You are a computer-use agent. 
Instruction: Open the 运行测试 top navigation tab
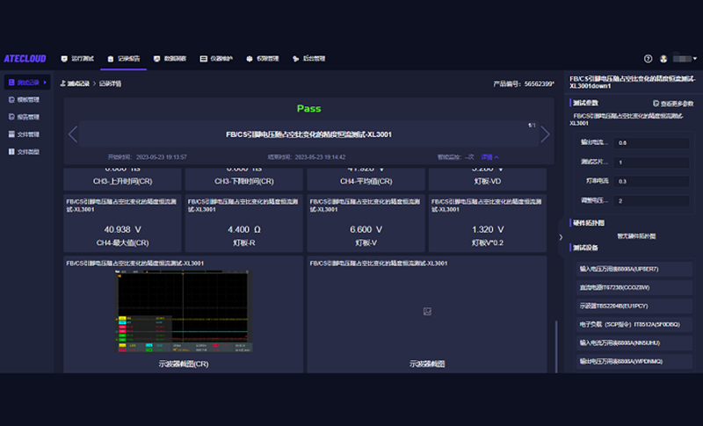81,59
